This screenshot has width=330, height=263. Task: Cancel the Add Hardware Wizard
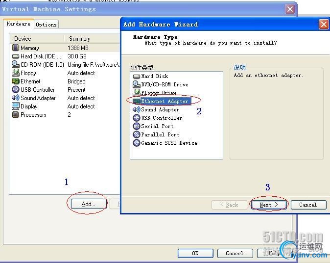[308, 205]
